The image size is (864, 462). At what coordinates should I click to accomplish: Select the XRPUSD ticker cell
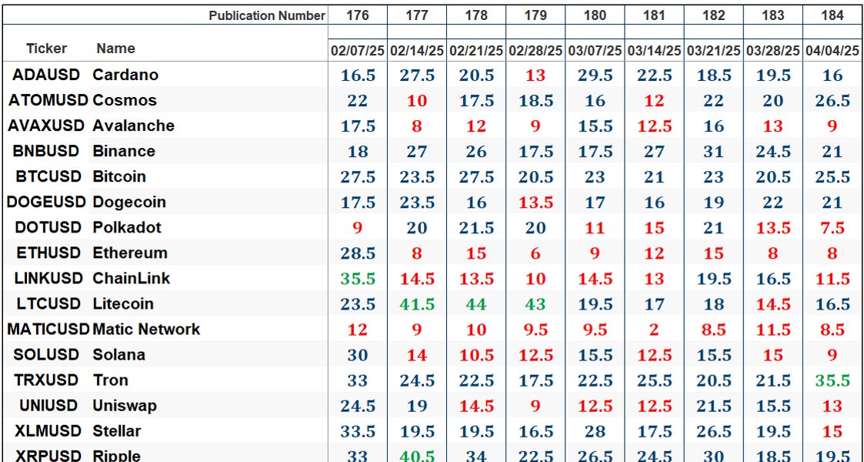coord(47,456)
